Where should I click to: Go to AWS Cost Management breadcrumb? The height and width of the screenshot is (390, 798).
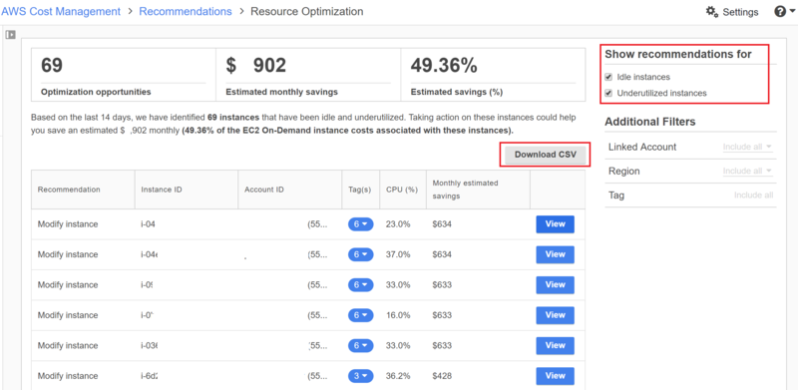click(x=61, y=11)
